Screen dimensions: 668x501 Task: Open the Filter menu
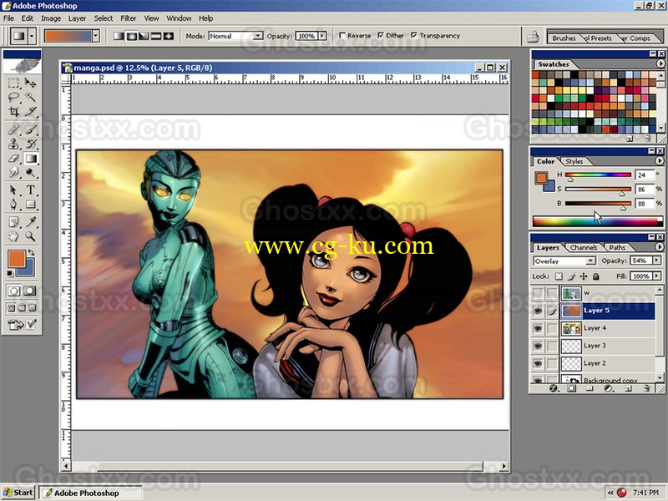[x=129, y=18]
